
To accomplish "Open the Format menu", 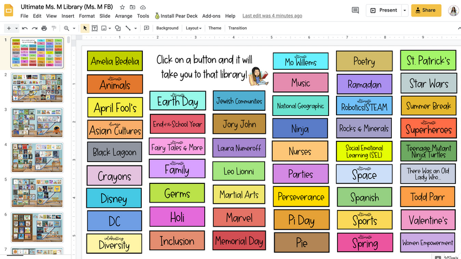I will 87,16.
